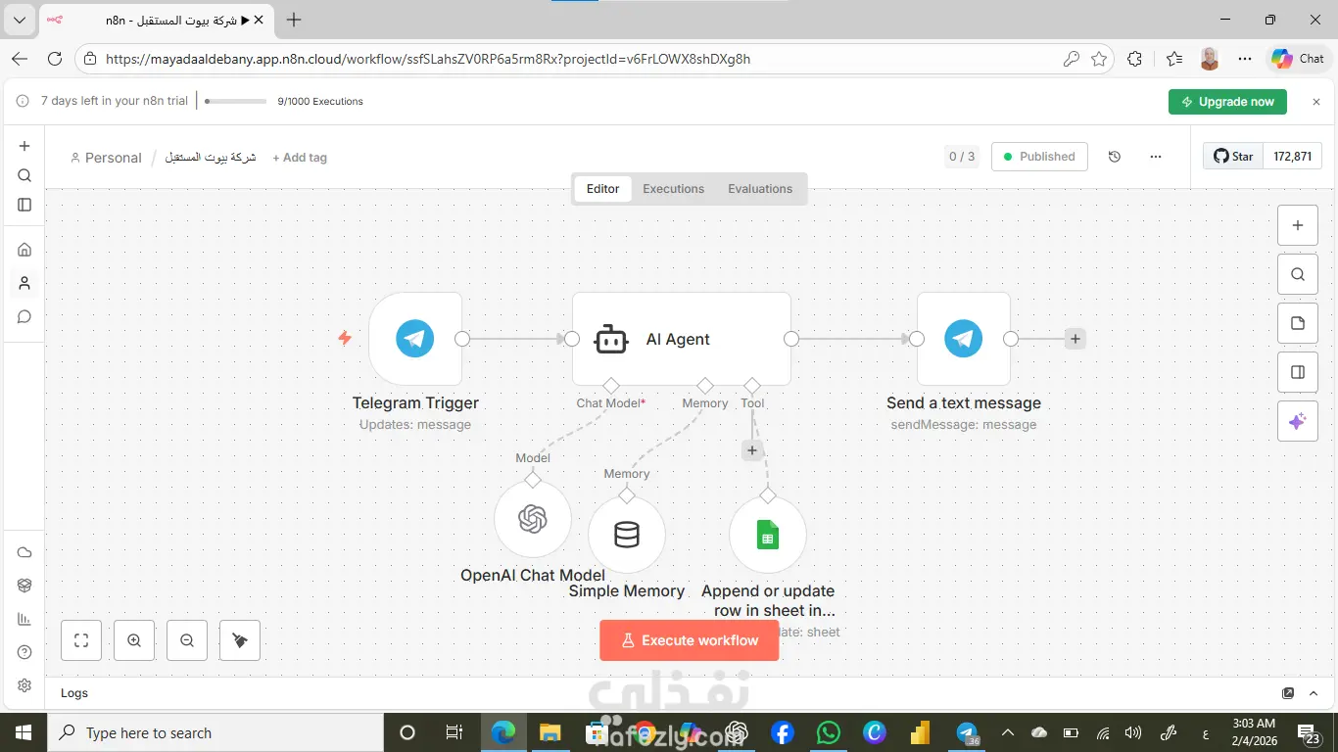Click the AI Agent Chat Model connector
This screenshot has width=1338, height=752.
611,385
